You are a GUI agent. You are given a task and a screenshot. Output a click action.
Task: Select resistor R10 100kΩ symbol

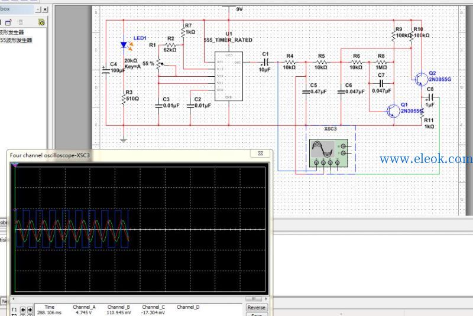click(x=411, y=35)
